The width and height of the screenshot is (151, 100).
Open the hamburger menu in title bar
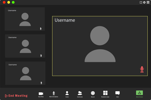point(148,2)
